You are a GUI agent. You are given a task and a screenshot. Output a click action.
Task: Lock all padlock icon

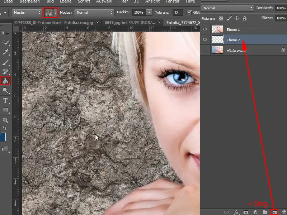point(245,18)
